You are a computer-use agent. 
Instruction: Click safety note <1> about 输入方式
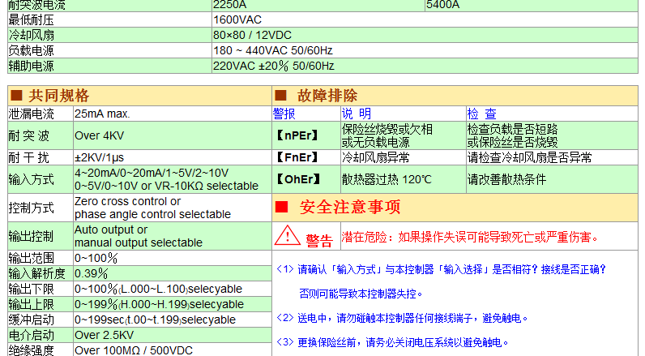click(x=441, y=269)
